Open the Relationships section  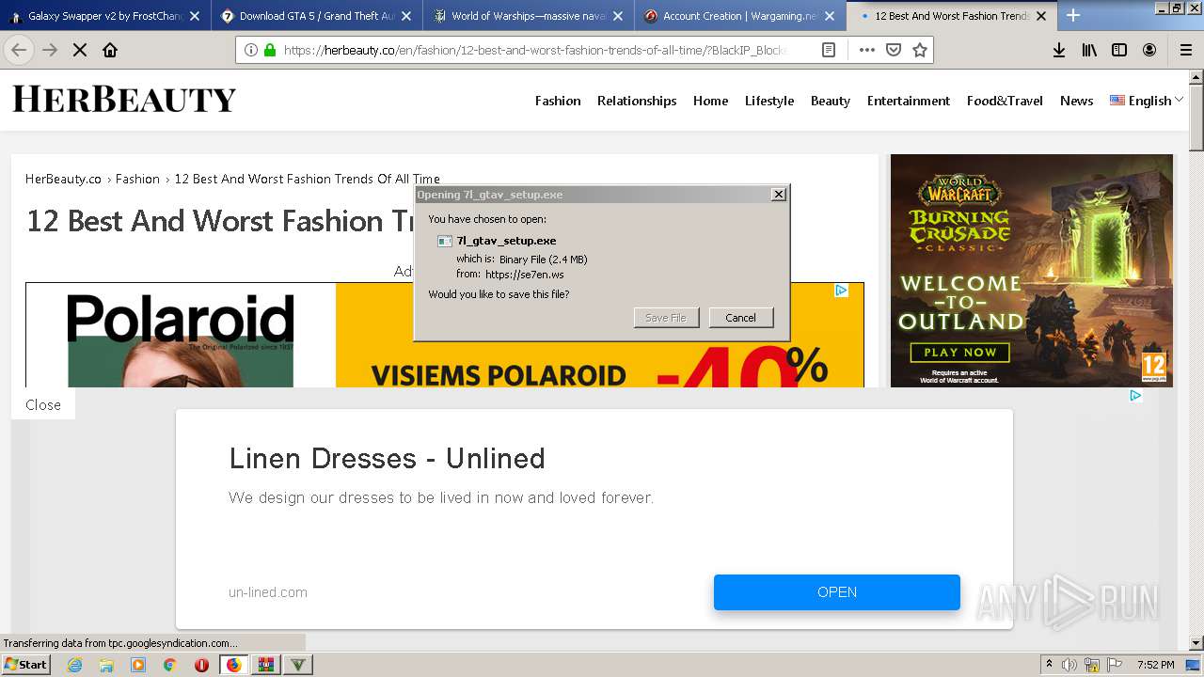click(x=637, y=101)
